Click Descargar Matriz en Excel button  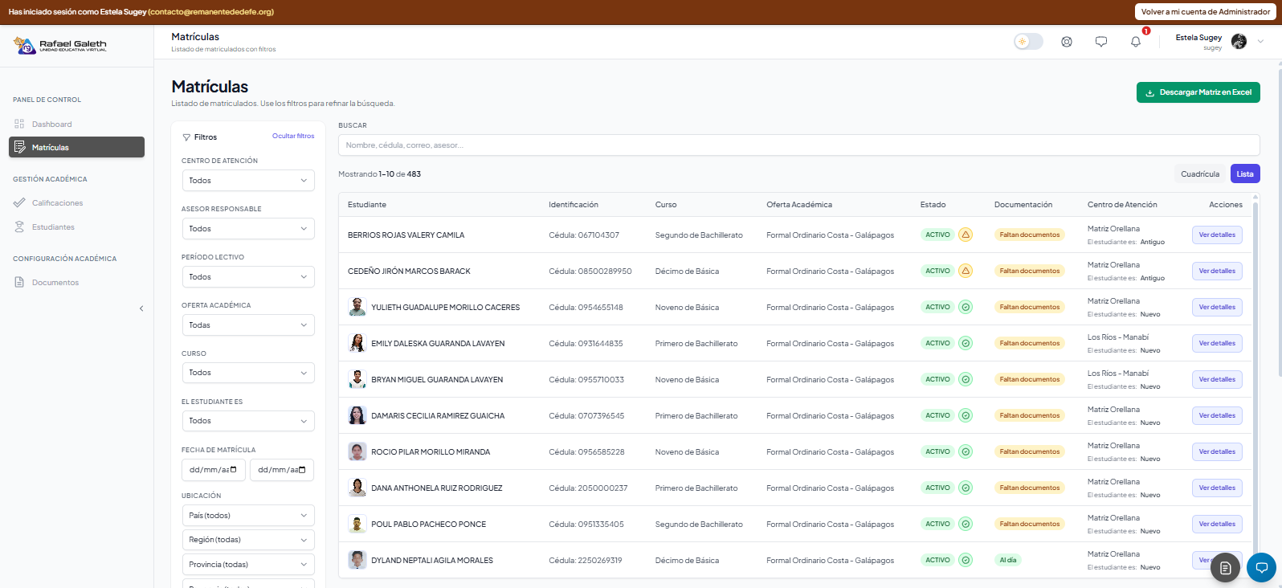[1198, 92]
